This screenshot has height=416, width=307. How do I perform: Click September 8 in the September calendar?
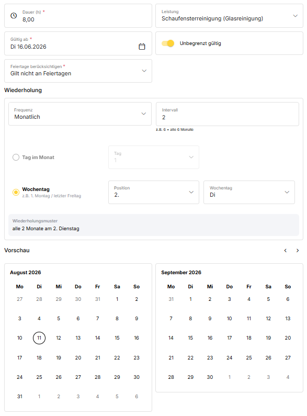[x=190, y=319]
